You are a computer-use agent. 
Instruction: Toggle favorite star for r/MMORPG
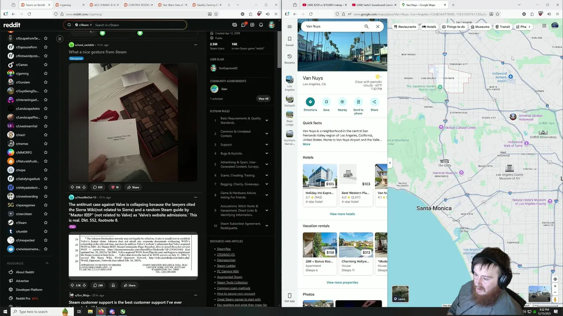[46, 152]
